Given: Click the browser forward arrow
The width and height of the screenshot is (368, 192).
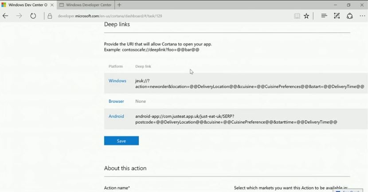Looking at the screenshot, I should (x=19, y=16).
